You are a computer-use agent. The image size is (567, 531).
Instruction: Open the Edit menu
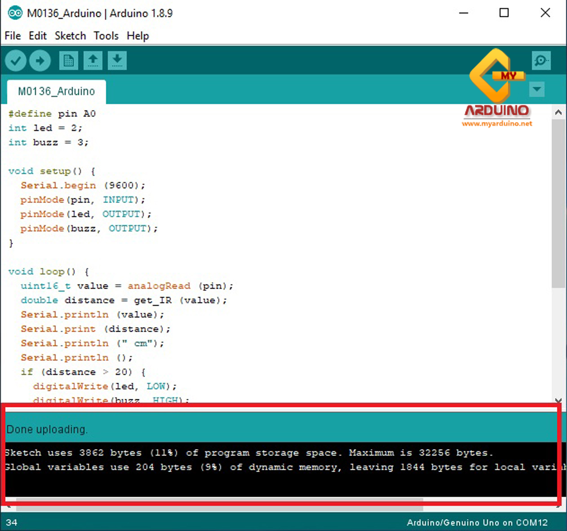(37, 36)
